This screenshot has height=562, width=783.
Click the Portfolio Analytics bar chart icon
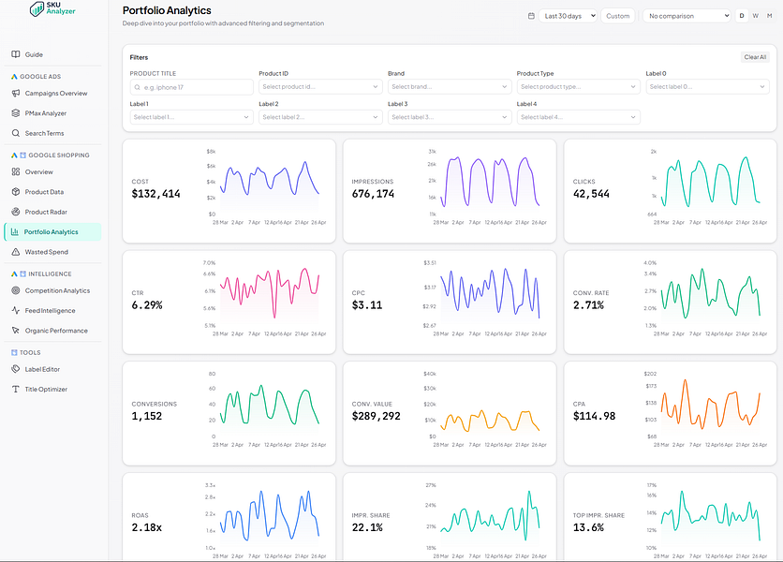[14, 231]
